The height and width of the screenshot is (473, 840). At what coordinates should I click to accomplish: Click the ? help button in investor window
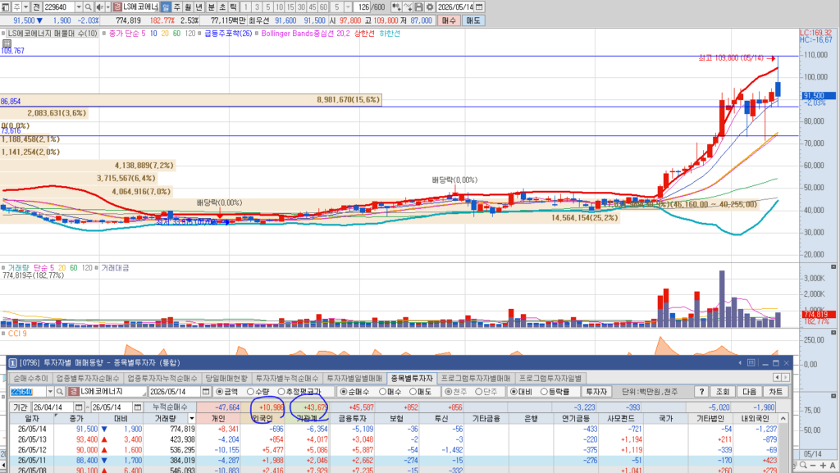click(701, 392)
